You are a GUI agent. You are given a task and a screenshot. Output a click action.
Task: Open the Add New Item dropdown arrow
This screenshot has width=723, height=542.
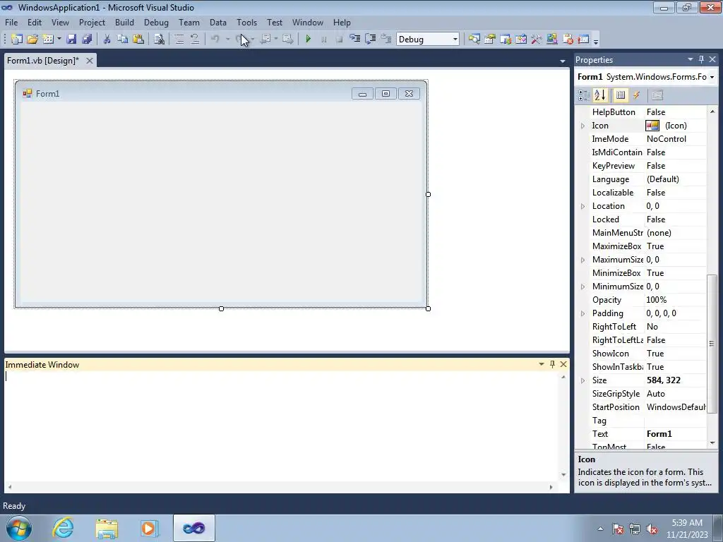59,40
